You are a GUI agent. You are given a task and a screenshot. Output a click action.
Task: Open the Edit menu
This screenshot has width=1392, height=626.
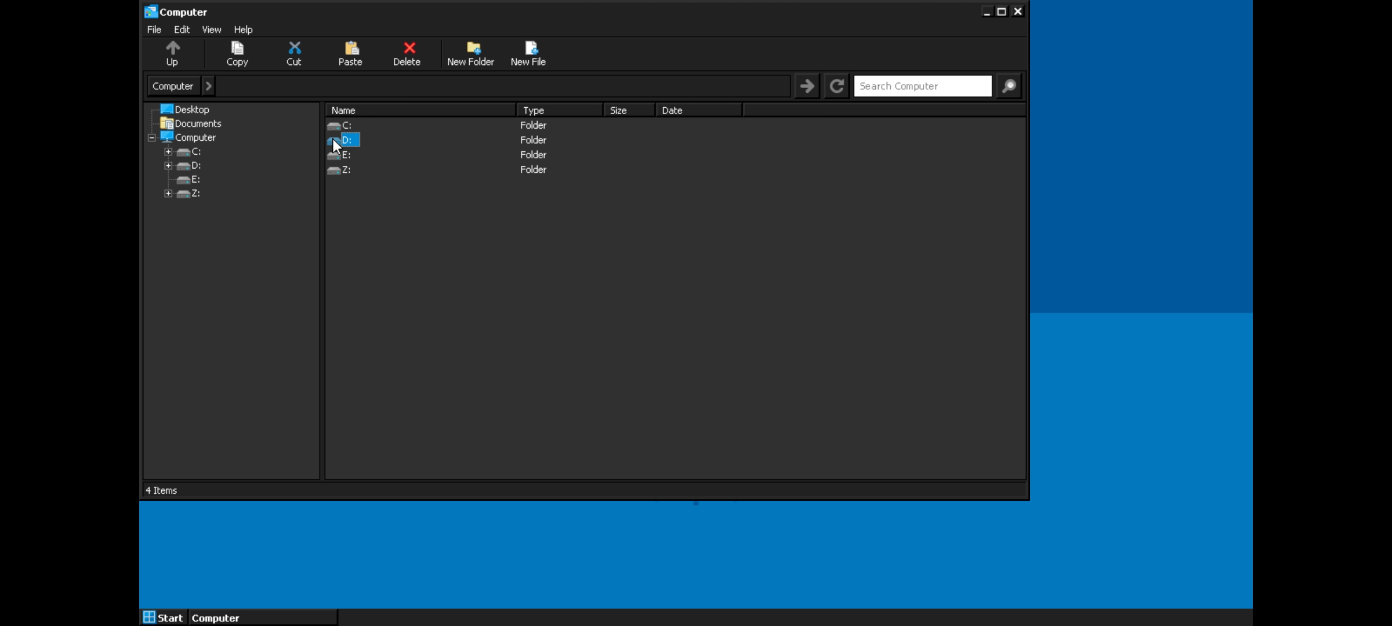(x=182, y=30)
